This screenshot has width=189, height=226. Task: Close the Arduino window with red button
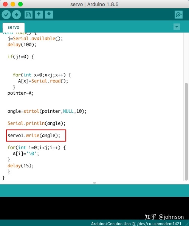(x=5, y=4)
